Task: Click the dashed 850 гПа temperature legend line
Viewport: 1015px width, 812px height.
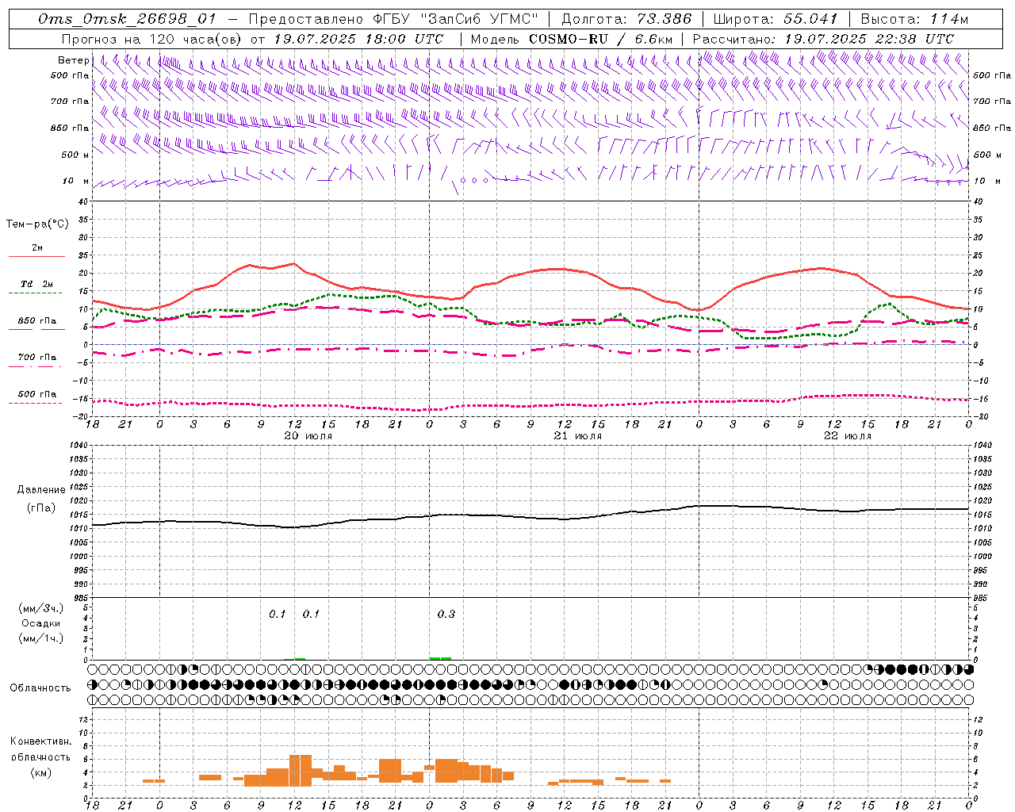Action: coord(36,329)
